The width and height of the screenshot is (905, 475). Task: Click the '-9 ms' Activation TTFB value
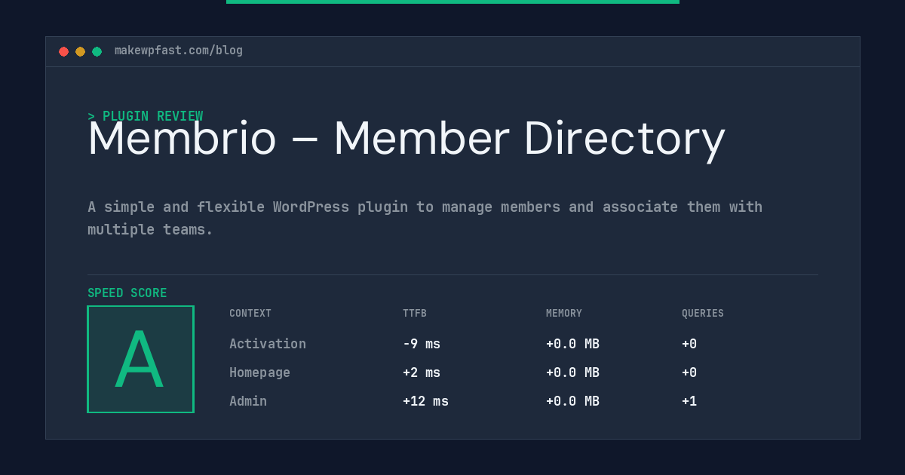[x=422, y=344]
